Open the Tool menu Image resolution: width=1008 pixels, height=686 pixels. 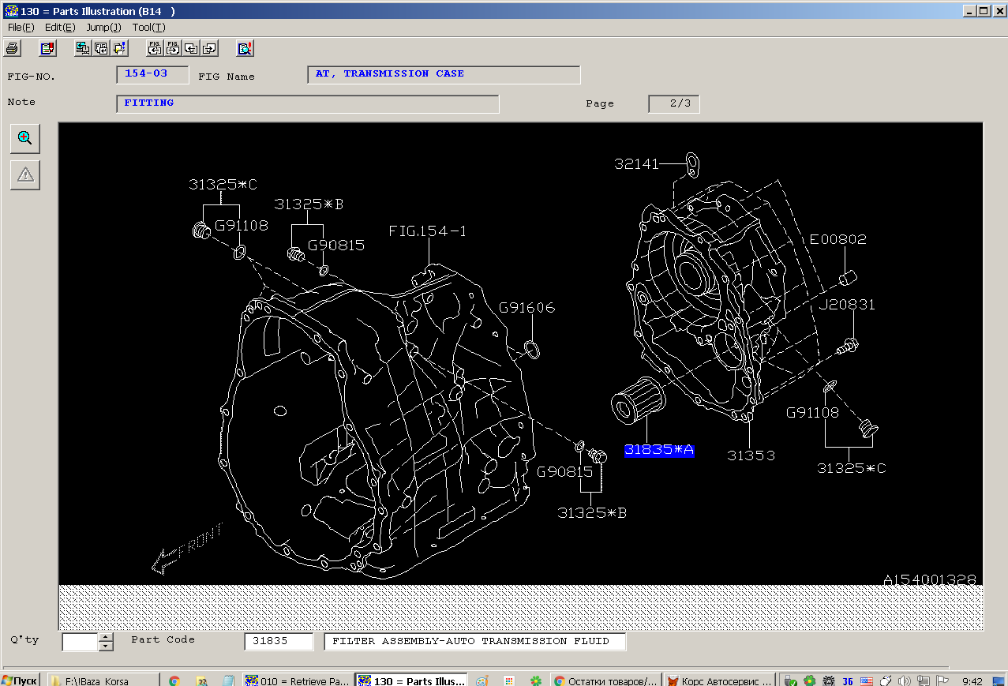pos(148,28)
